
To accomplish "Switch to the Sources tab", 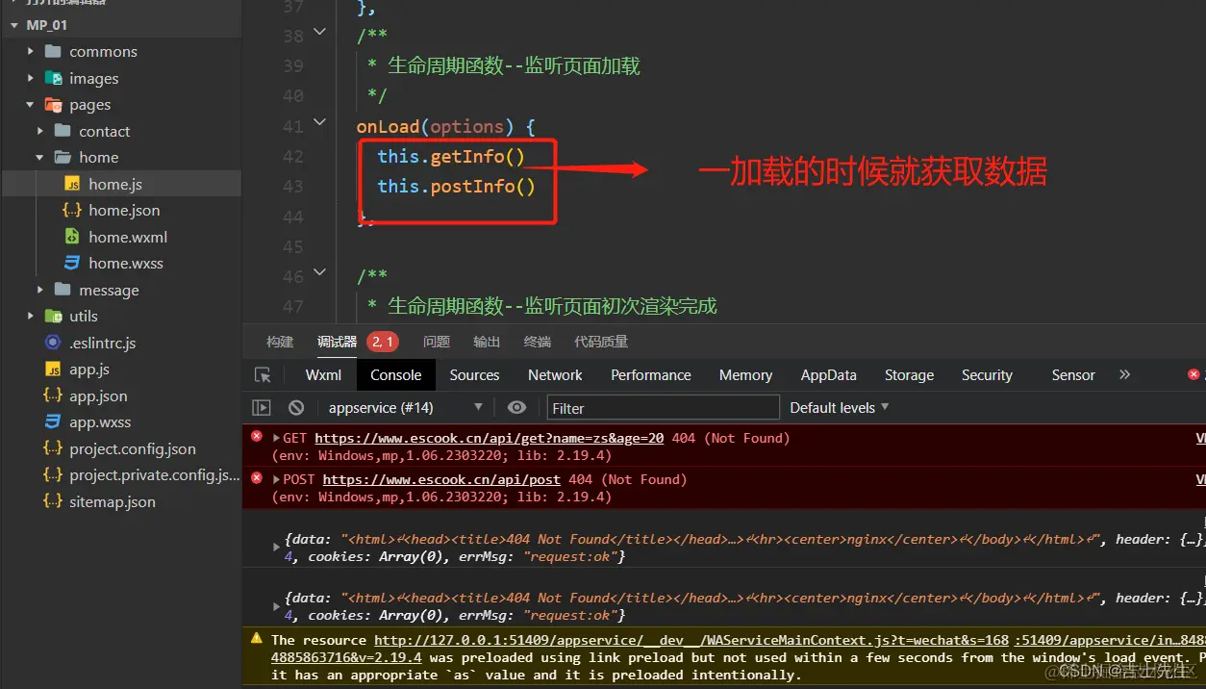I will [x=474, y=375].
